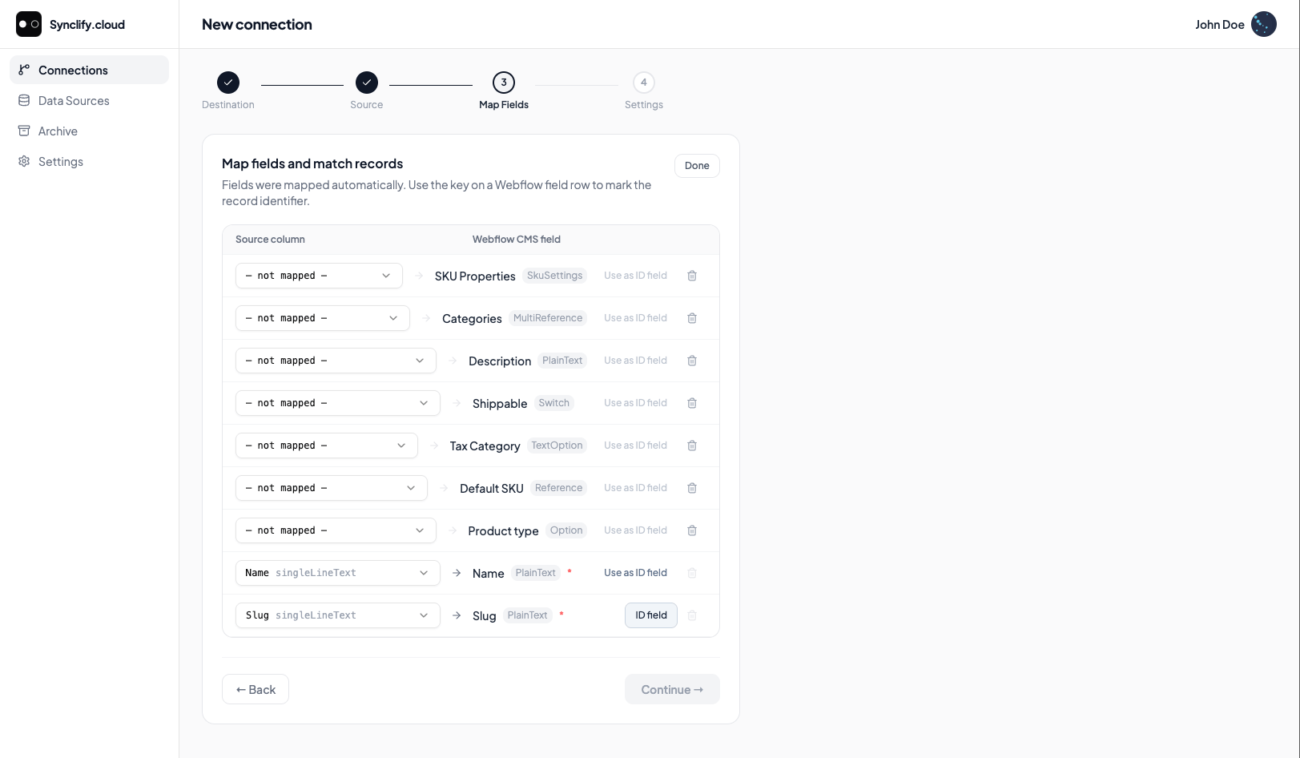Mark SKU Properties as ID field
The width and height of the screenshot is (1300, 758).
(635, 276)
